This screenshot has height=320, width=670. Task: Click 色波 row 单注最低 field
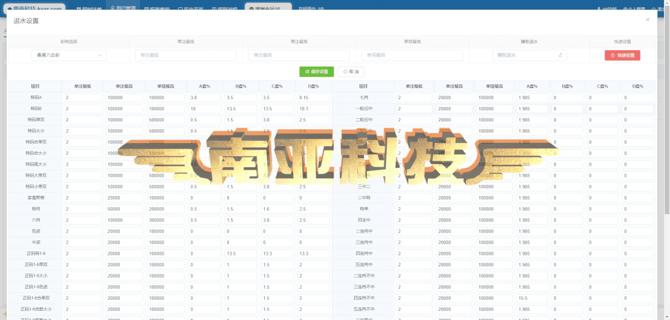tap(83, 231)
